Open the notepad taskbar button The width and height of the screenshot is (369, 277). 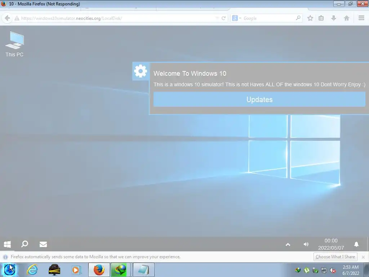[x=143, y=270]
